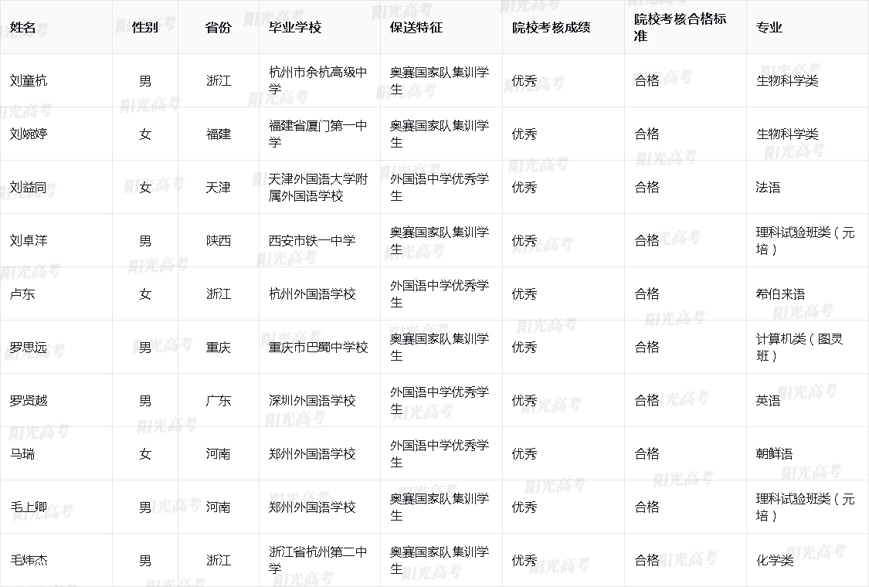Click the 专业 column header
The width and height of the screenshot is (869, 587).
(x=763, y=24)
